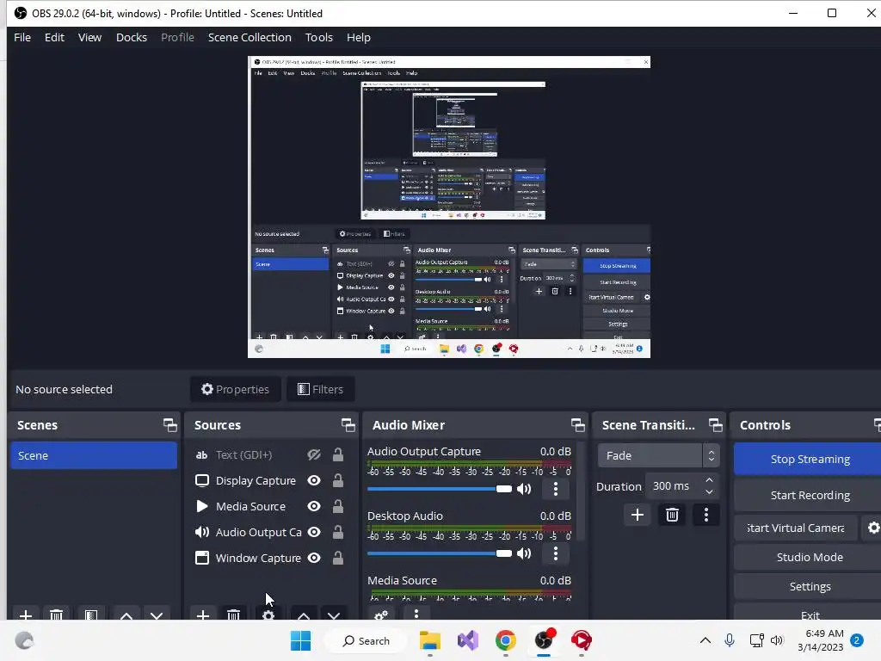Move source down in the Sources panel
881x661 pixels.
[334, 615]
